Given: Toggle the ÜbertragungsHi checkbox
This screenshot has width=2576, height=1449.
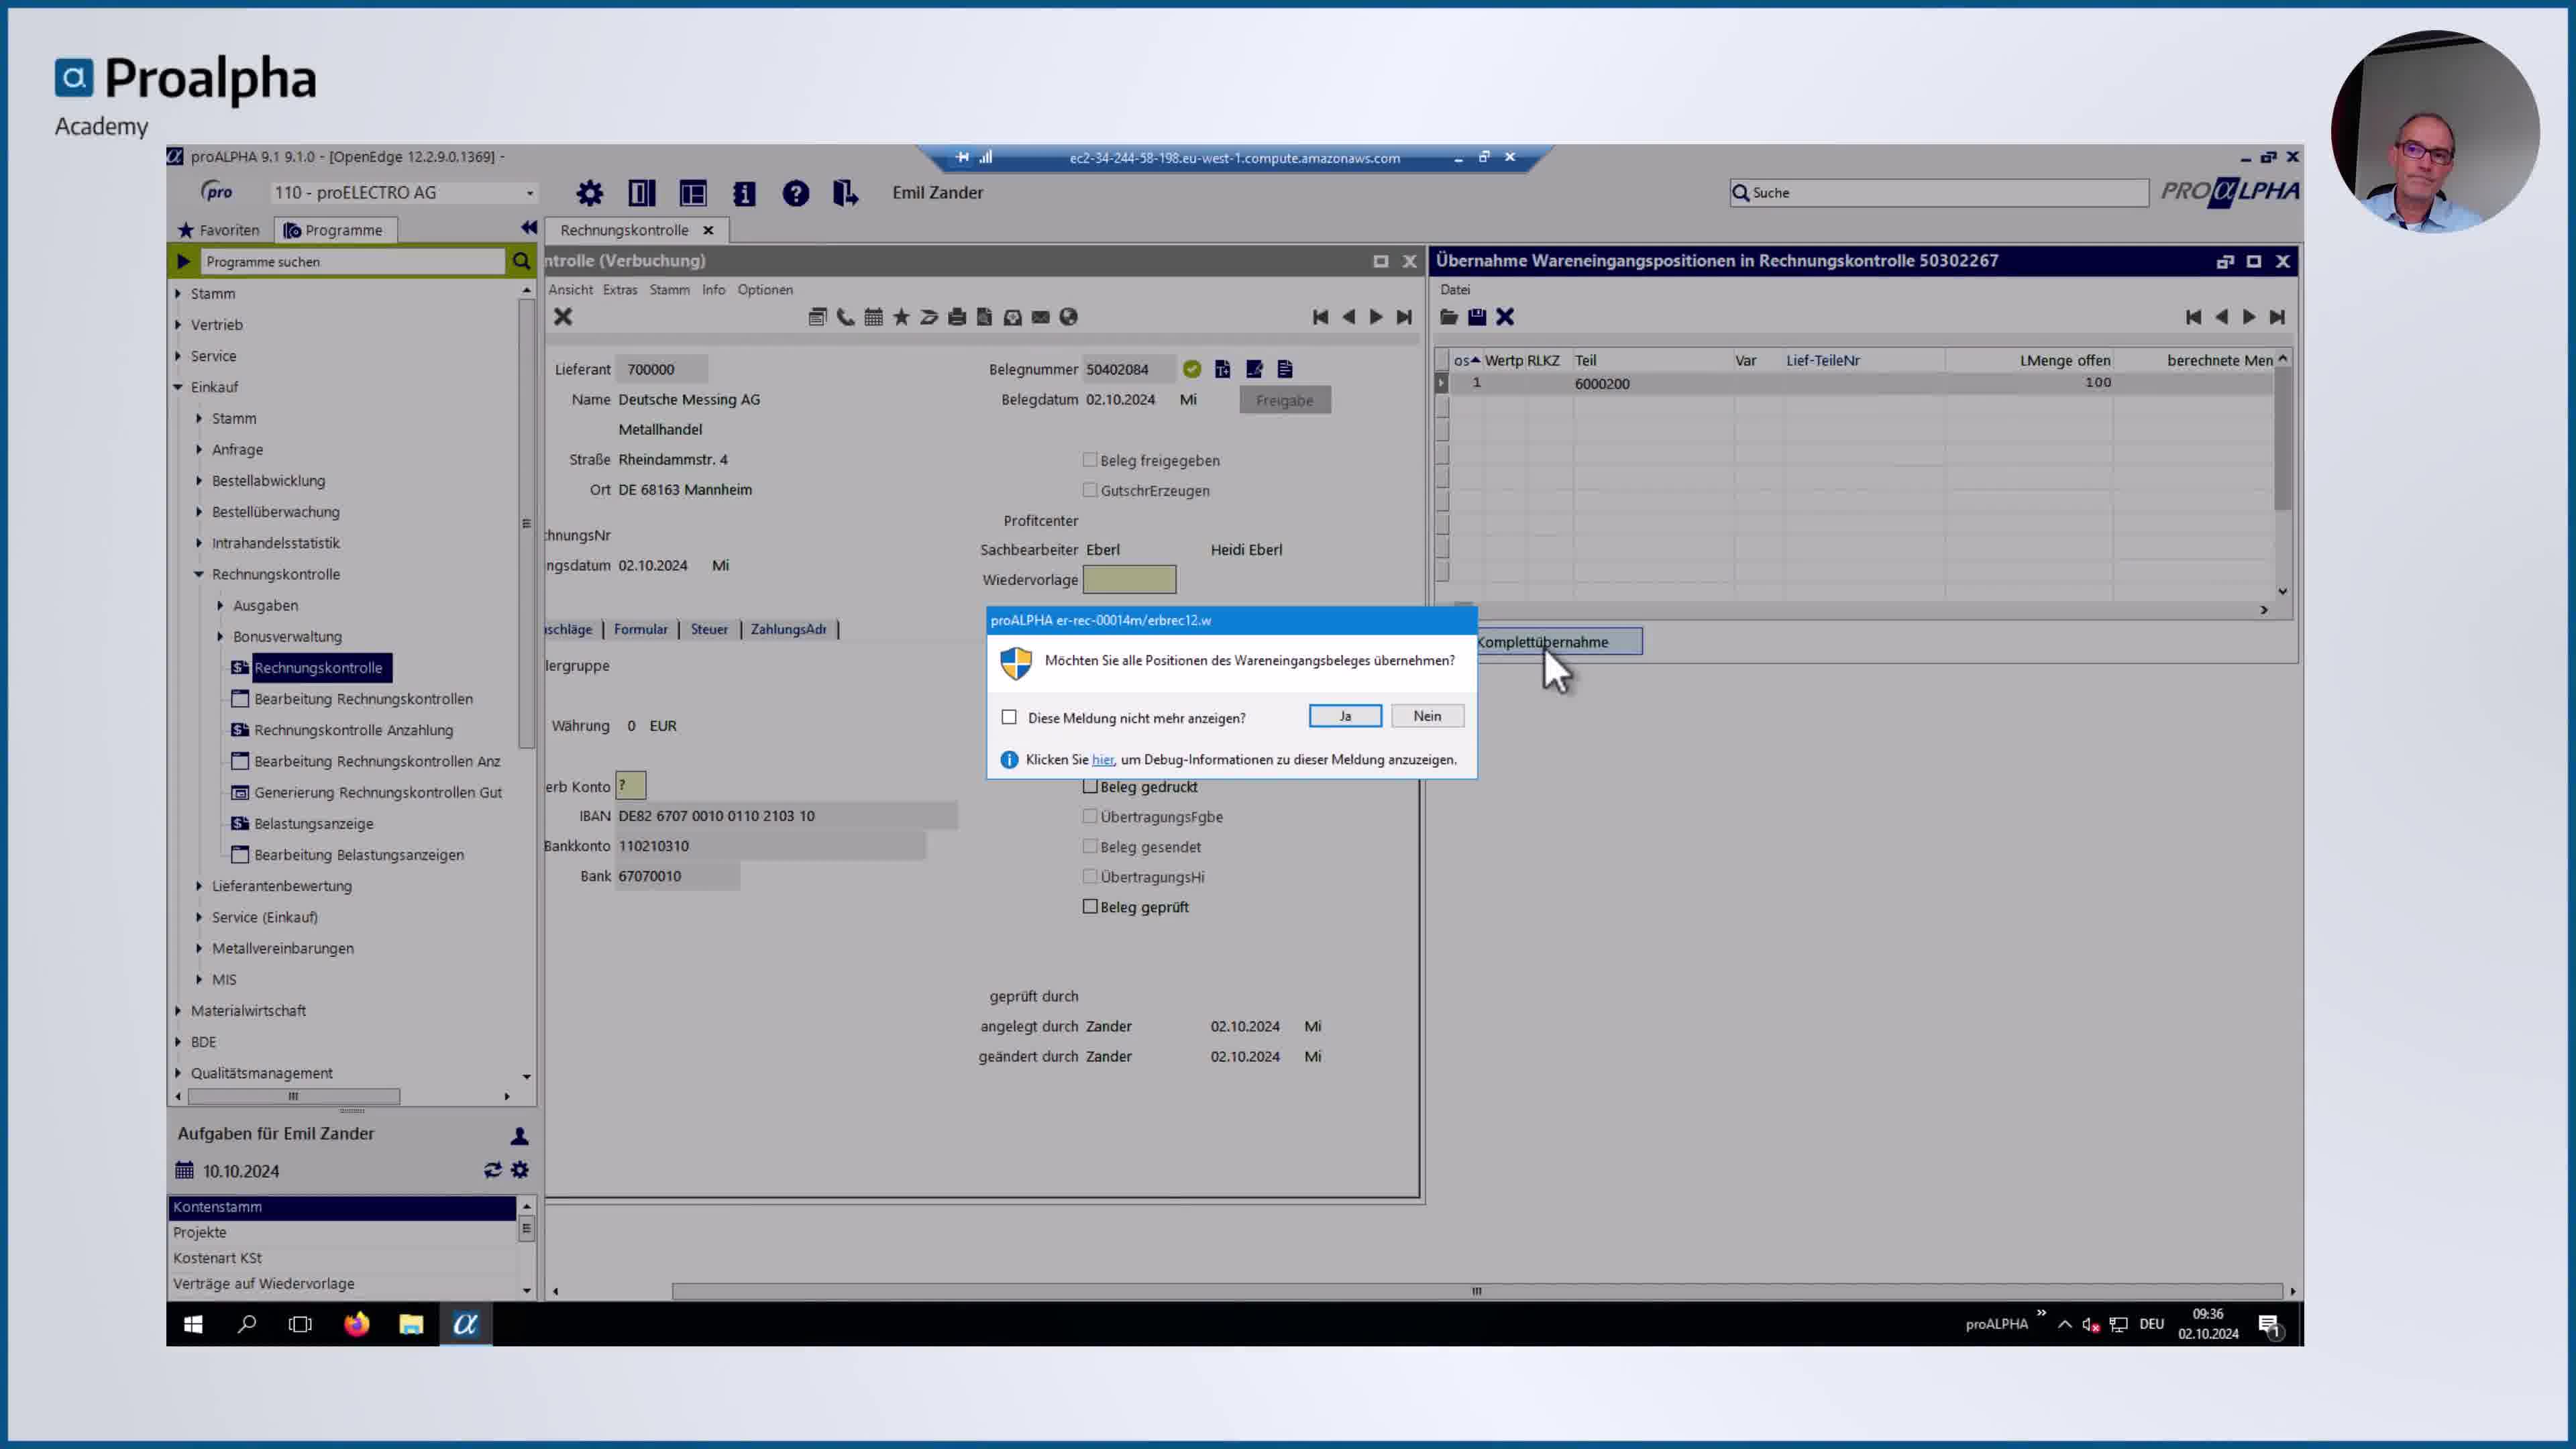Looking at the screenshot, I should coord(1090,877).
